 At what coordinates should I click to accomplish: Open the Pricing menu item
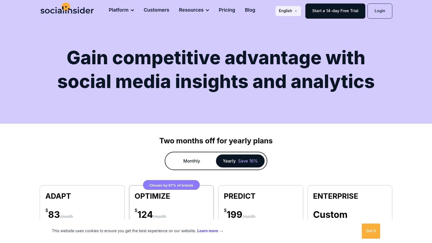pyautogui.click(x=227, y=10)
